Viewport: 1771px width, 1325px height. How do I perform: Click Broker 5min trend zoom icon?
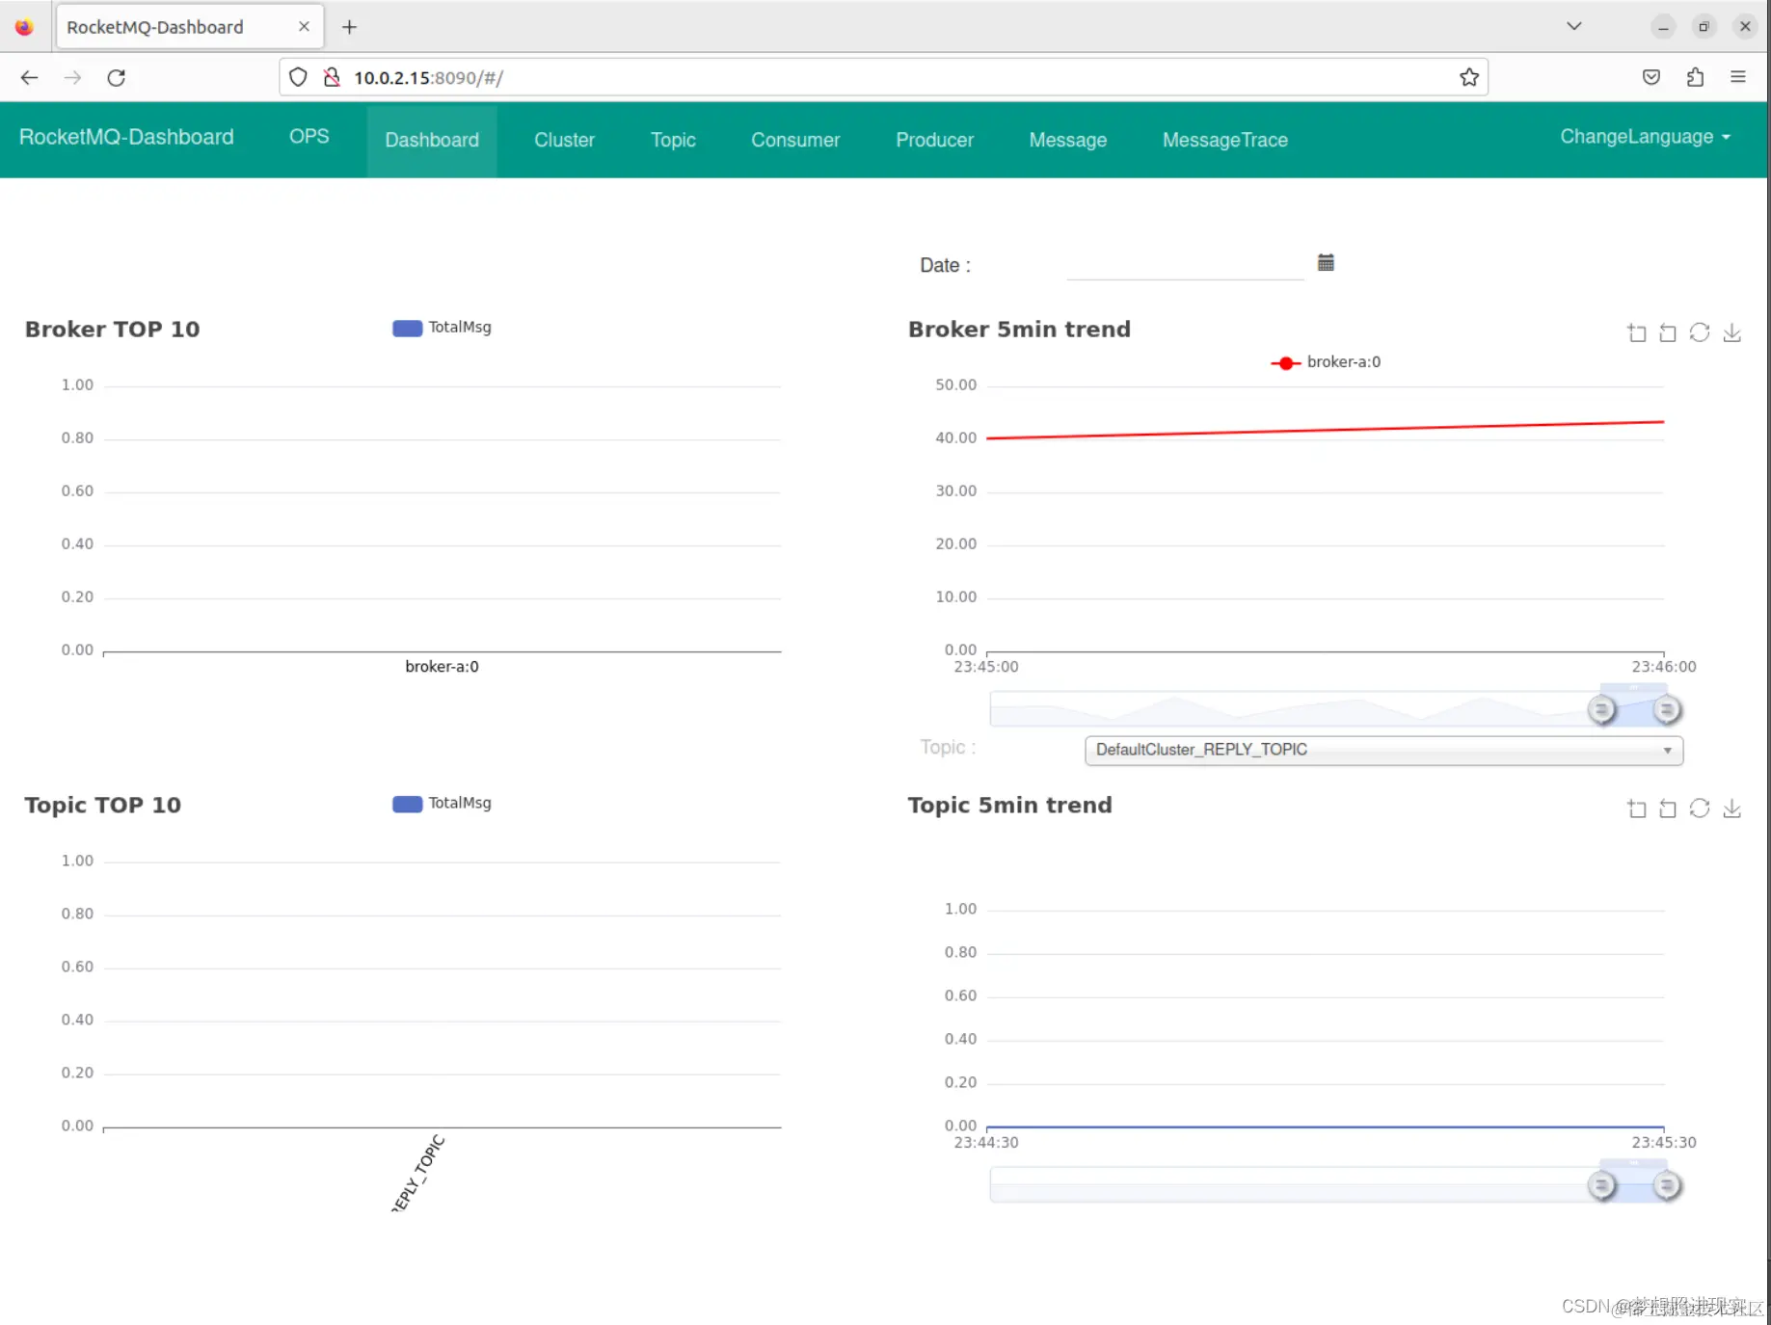point(1636,333)
